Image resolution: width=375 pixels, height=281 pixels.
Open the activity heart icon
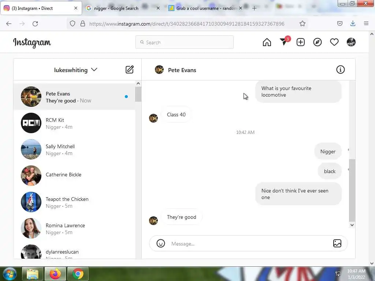pos(334,42)
